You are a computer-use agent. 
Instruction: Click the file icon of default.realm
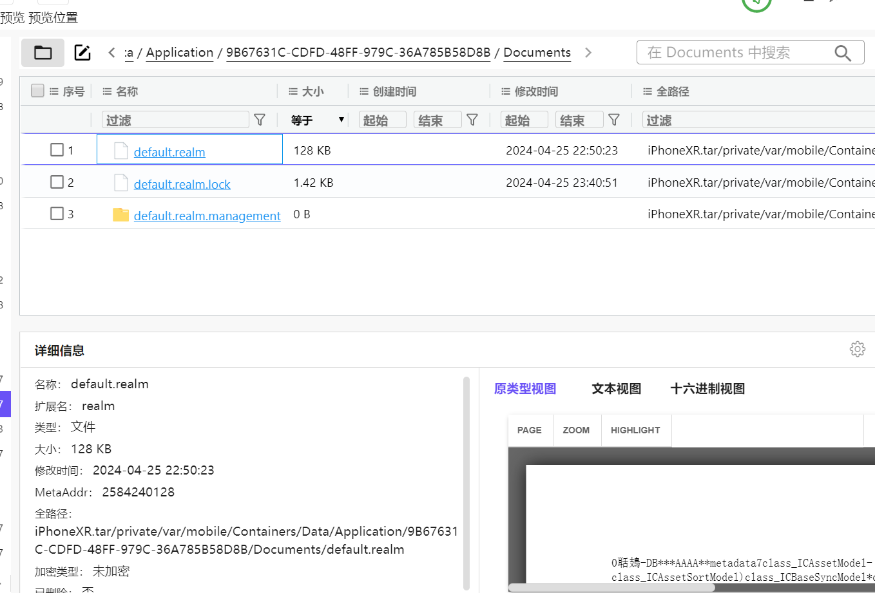point(121,151)
